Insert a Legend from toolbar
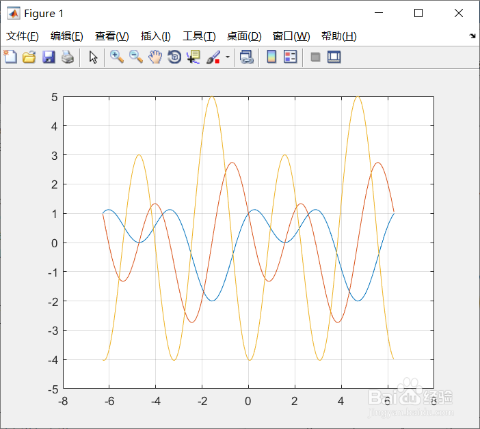 [x=290, y=57]
